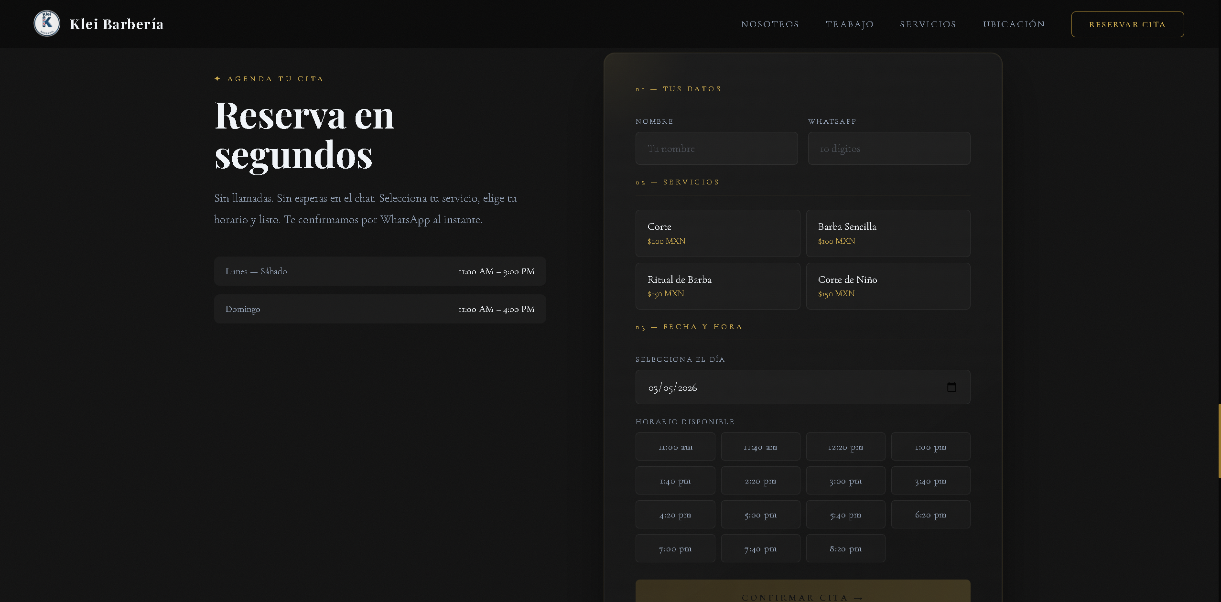Focus the WhatsApp number field

pos(889,149)
